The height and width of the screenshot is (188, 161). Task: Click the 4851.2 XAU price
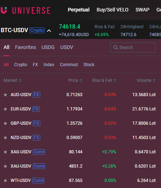coord(76,166)
